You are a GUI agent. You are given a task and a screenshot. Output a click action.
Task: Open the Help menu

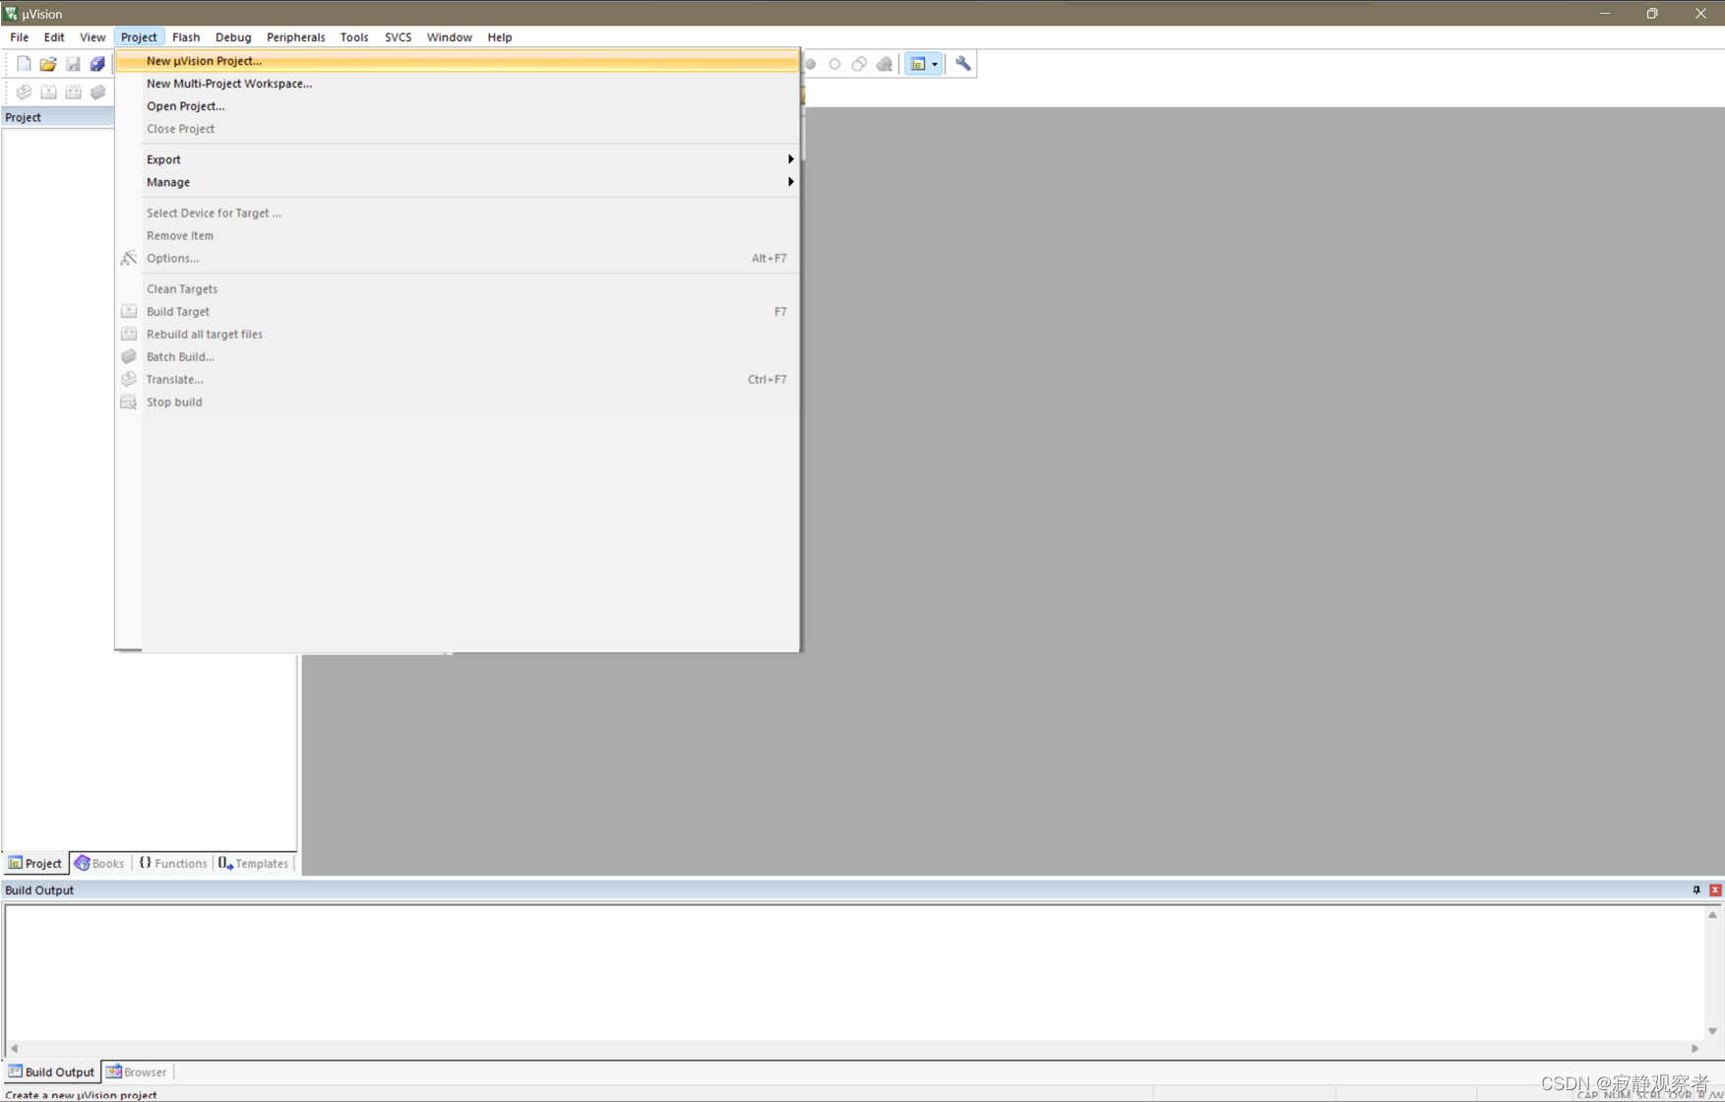tap(500, 37)
